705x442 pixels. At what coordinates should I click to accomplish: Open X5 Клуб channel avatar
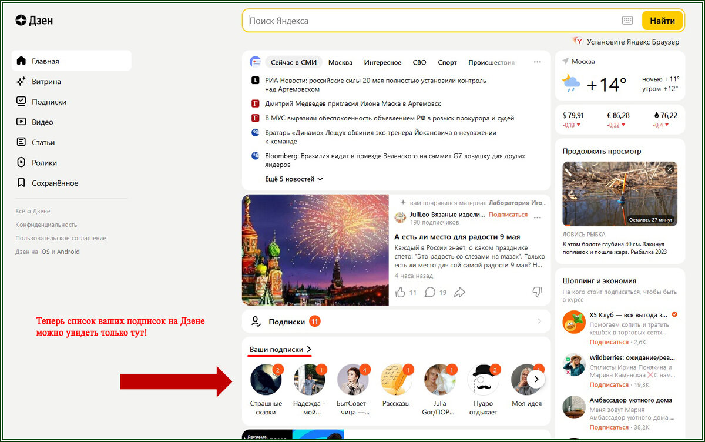click(573, 322)
